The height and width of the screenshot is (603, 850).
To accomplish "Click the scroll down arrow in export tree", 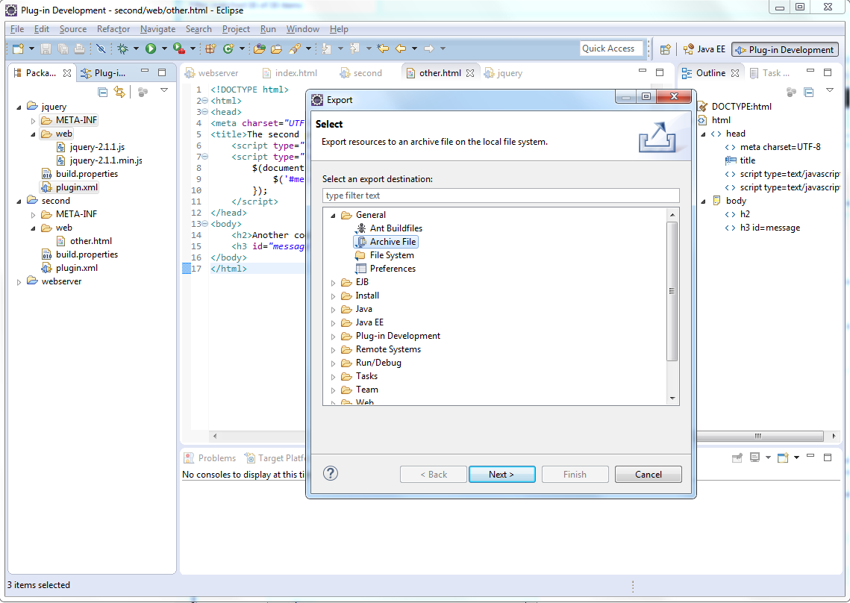I will pyautogui.click(x=672, y=399).
